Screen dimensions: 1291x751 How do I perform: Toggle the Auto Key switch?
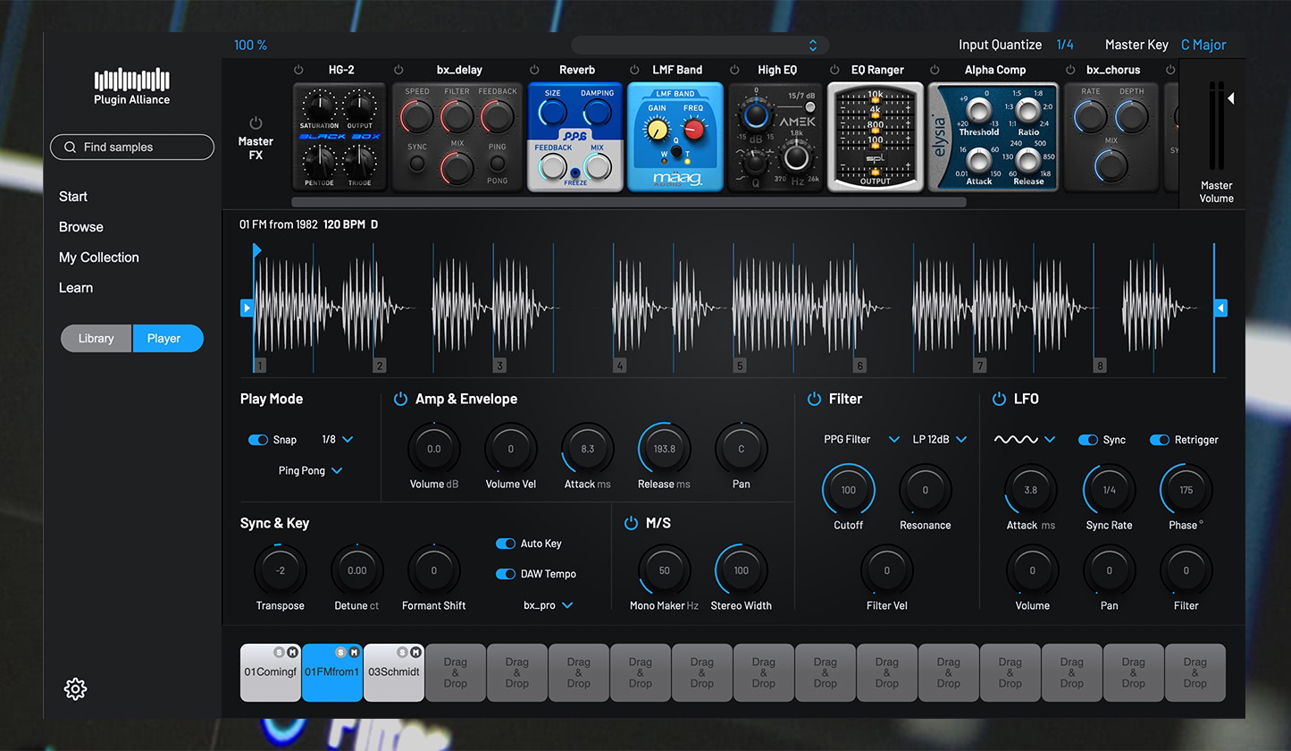coord(506,544)
